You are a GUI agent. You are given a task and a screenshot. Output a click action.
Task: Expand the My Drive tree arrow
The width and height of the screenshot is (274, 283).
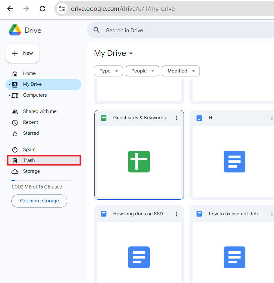[x=9, y=84]
